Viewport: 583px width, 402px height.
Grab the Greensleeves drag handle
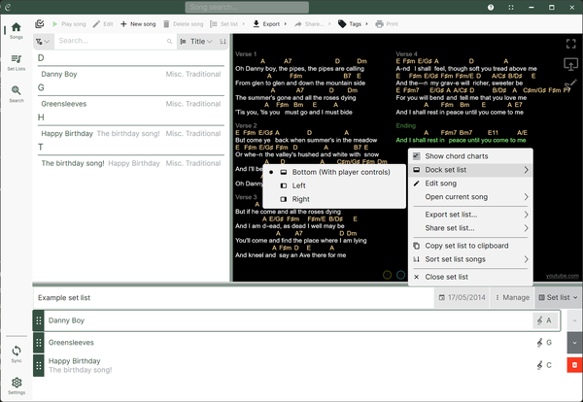pos(39,343)
